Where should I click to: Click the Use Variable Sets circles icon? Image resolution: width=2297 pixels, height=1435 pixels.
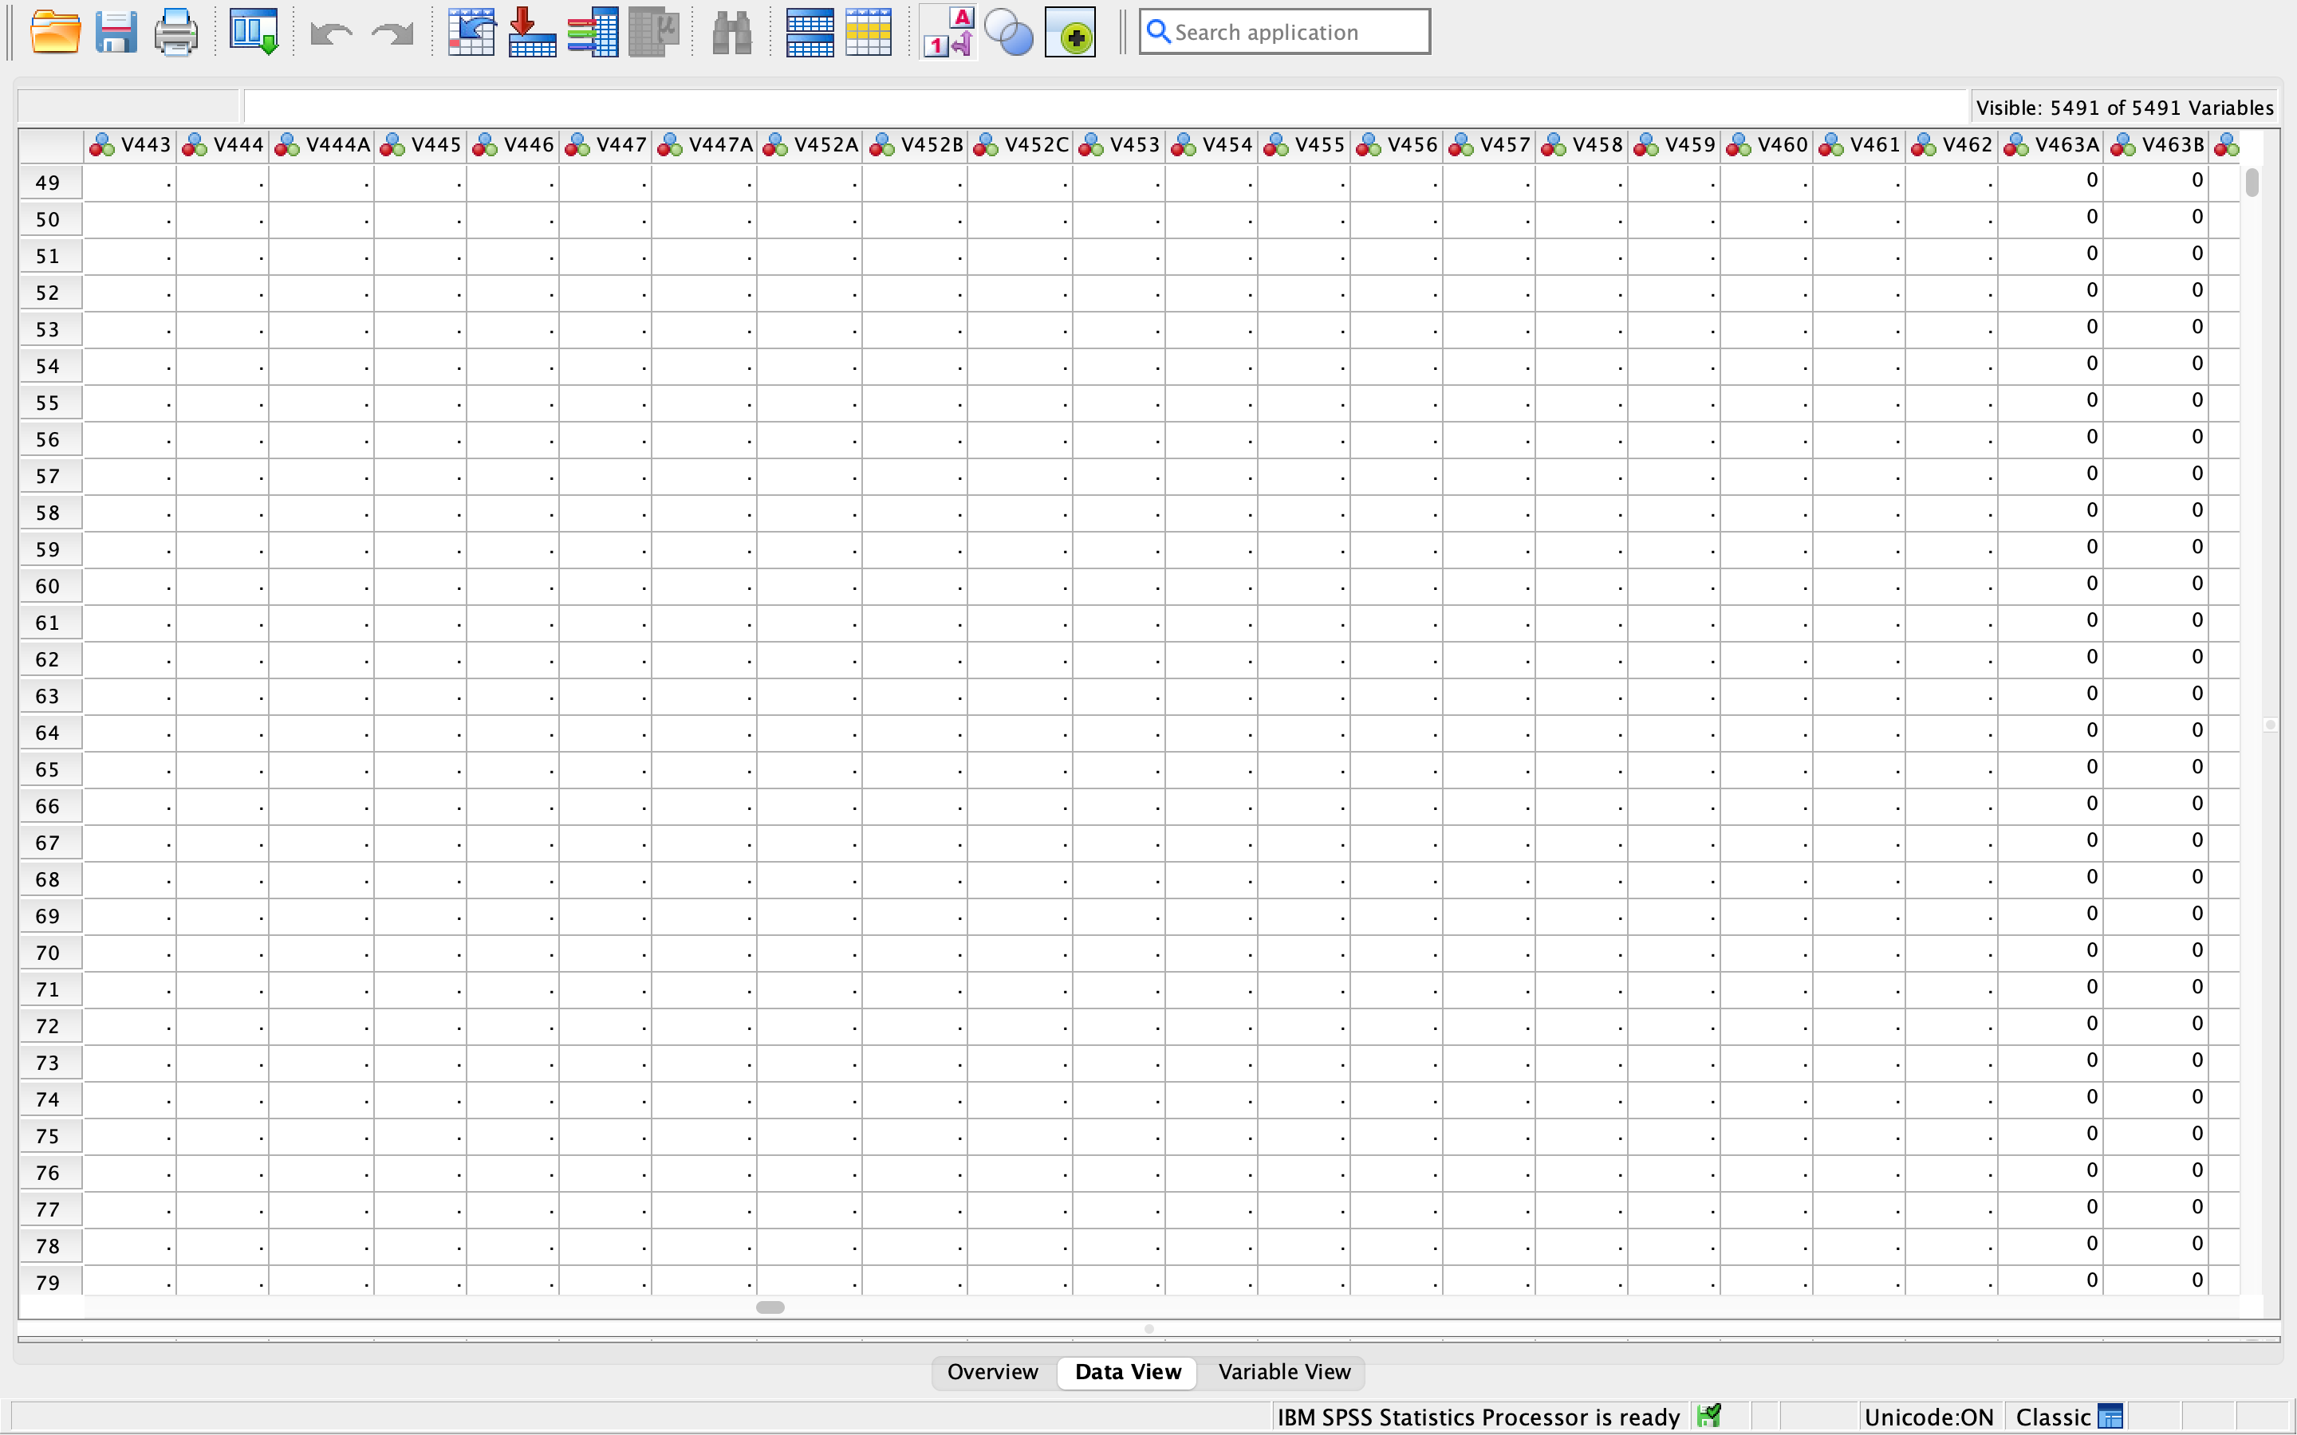[1008, 32]
